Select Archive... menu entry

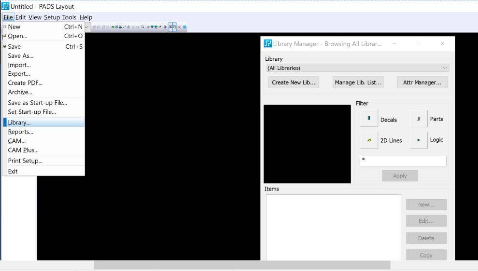(43, 92)
